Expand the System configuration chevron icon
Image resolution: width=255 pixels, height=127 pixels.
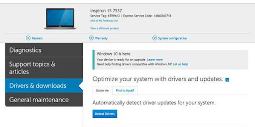pyautogui.click(x=155, y=38)
